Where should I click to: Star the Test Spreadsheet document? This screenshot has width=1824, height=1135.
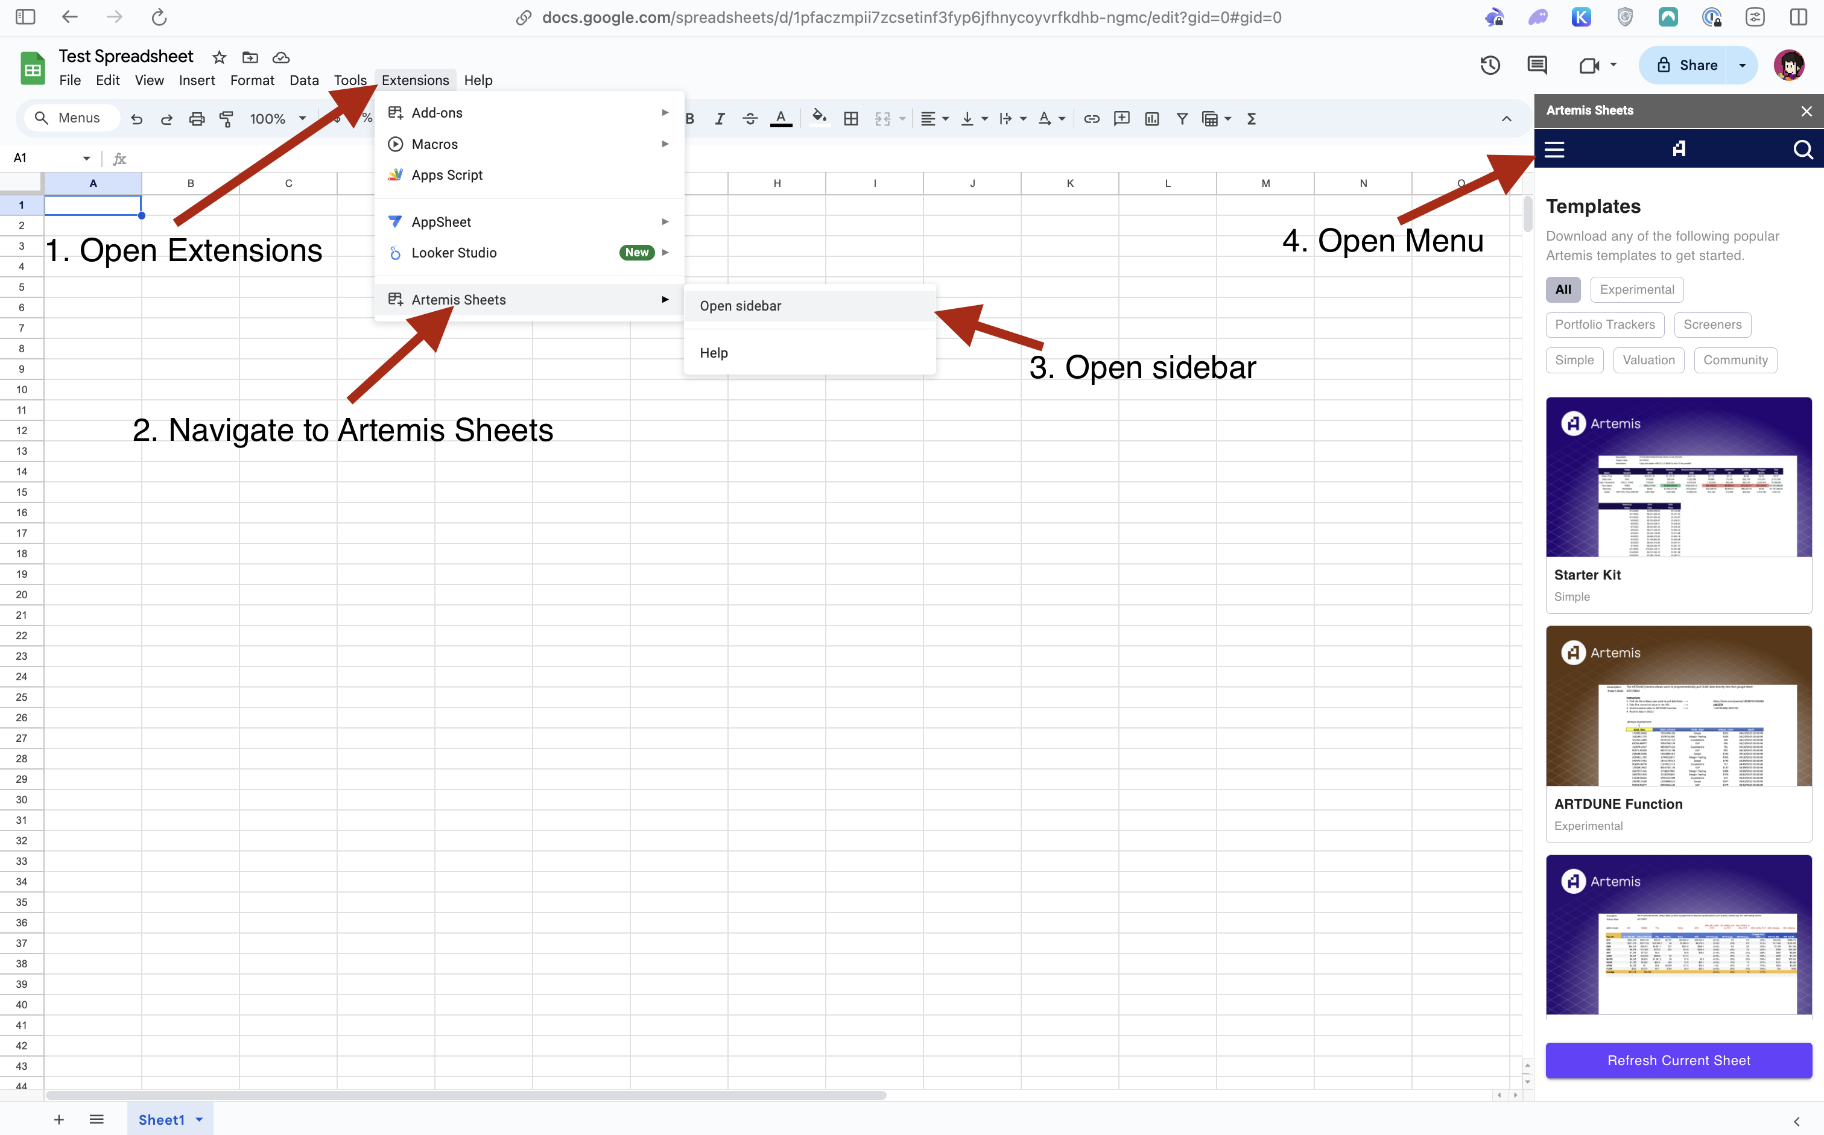tap(218, 57)
